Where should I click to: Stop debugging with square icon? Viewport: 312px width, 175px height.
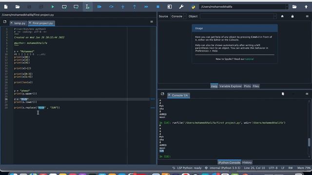click(158, 7)
